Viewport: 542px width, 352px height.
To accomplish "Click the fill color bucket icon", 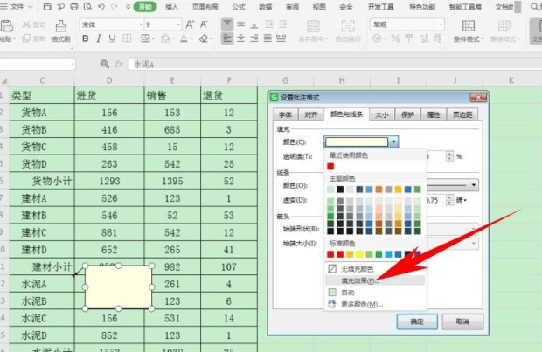I will coord(165,38).
